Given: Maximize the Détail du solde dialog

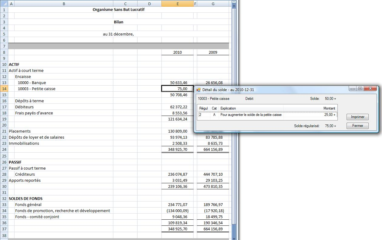Looking at the screenshot, I should [360, 89].
